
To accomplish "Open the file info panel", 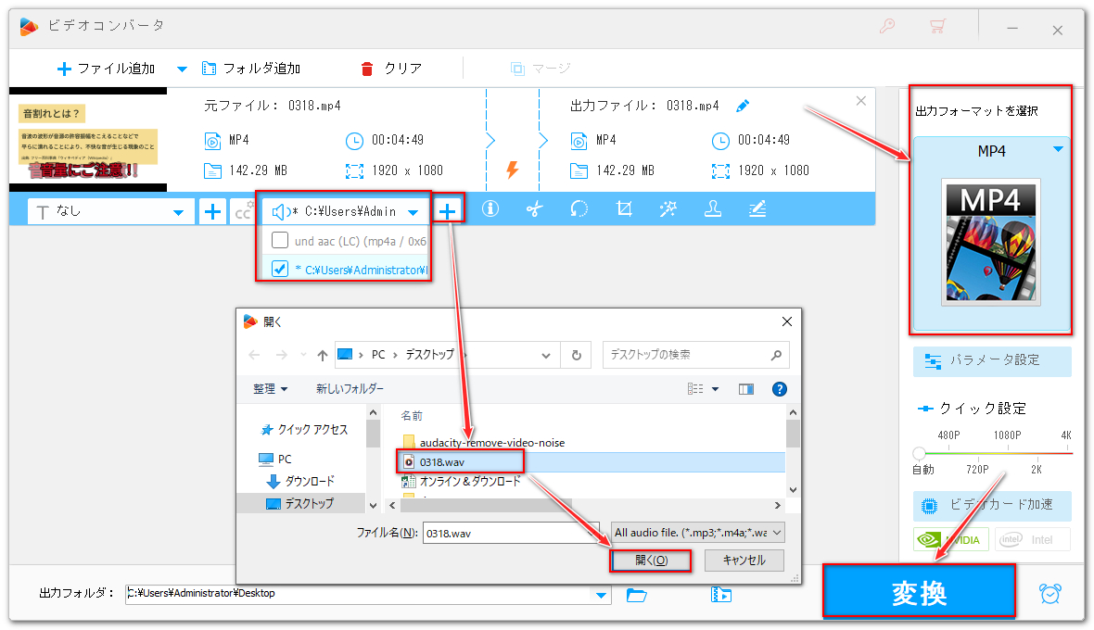I will pyautogui.click(x=490, y=208).
